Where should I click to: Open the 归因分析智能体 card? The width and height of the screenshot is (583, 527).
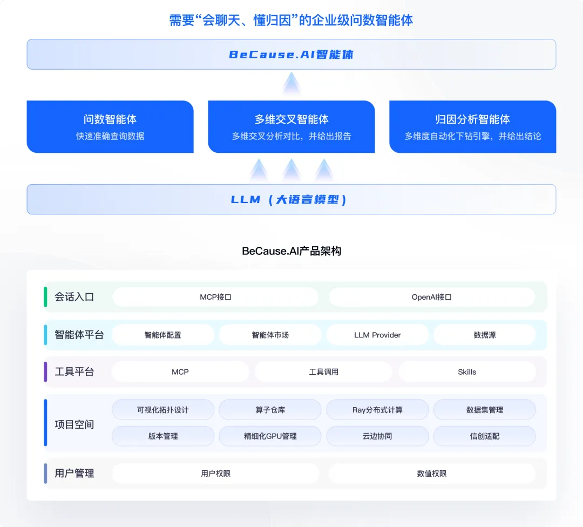[x=472, y=127]
